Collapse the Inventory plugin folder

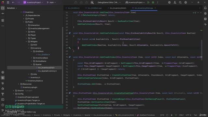tap(21, 12)
